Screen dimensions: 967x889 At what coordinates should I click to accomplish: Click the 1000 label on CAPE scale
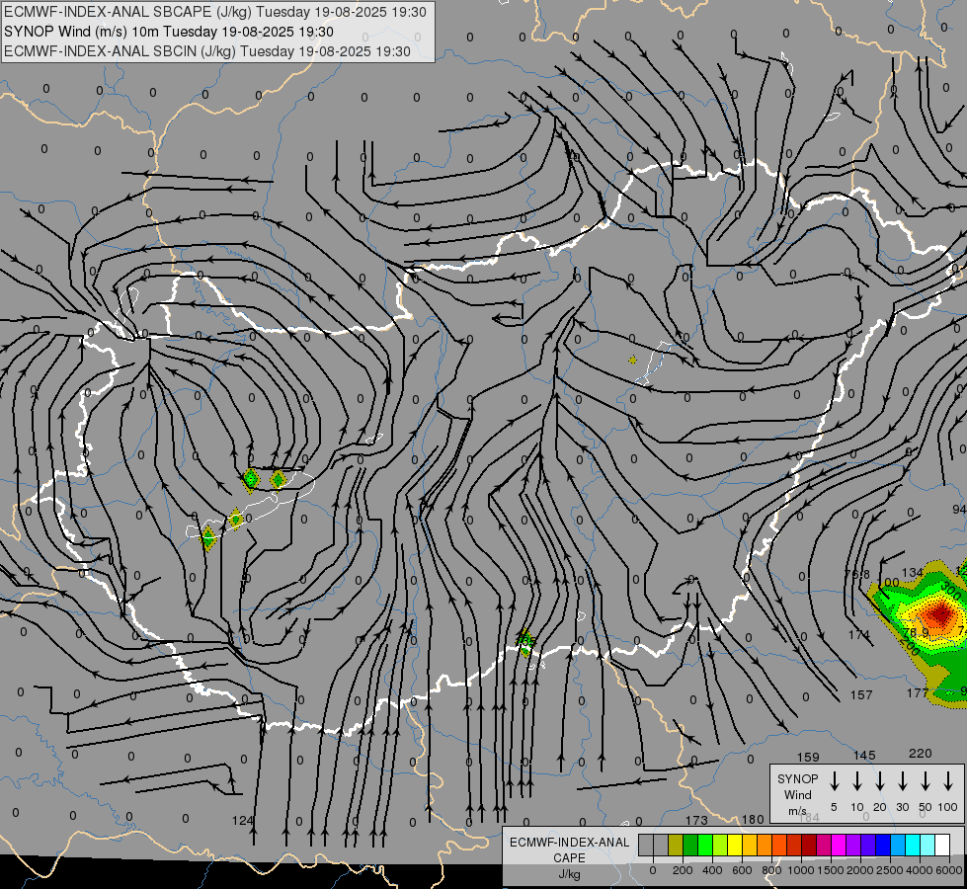(x=801, y=870)
